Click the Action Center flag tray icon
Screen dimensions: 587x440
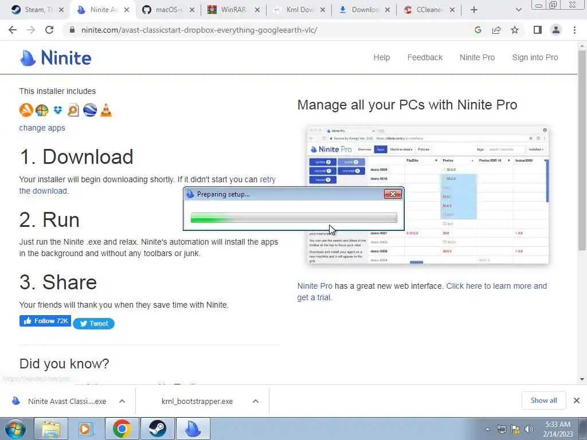point(515,429)
